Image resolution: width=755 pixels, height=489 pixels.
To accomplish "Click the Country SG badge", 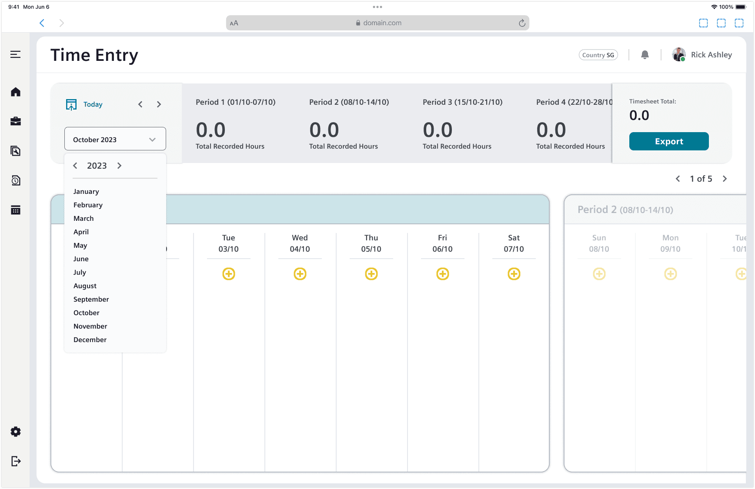I will [x=598, y=55].
